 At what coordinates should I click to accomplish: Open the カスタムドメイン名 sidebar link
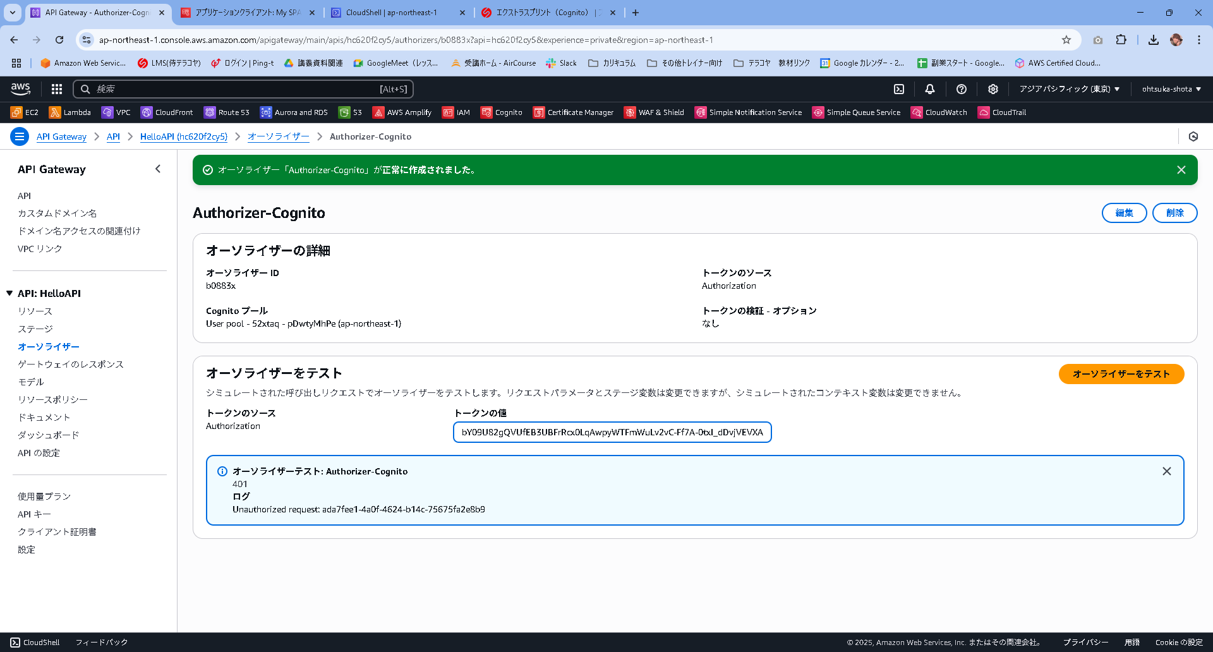pyautogui.click(x=57, y=214)
